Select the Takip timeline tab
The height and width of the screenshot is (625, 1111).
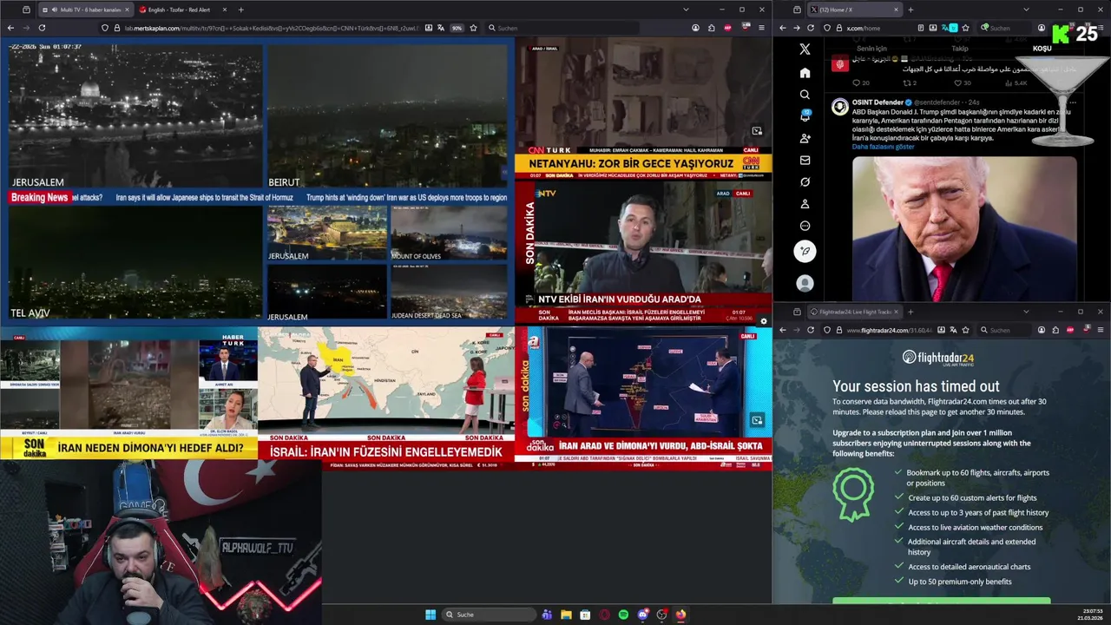[x=960, y=49]
